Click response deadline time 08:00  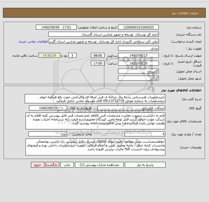[x=97, y=55]
